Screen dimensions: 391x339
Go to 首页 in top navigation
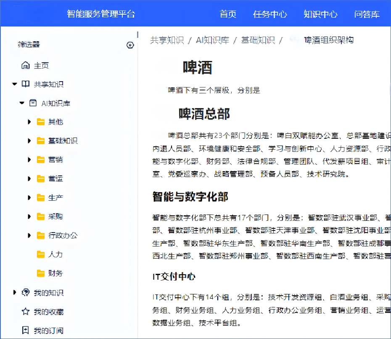pyautogui.click(x=228, y=14)
